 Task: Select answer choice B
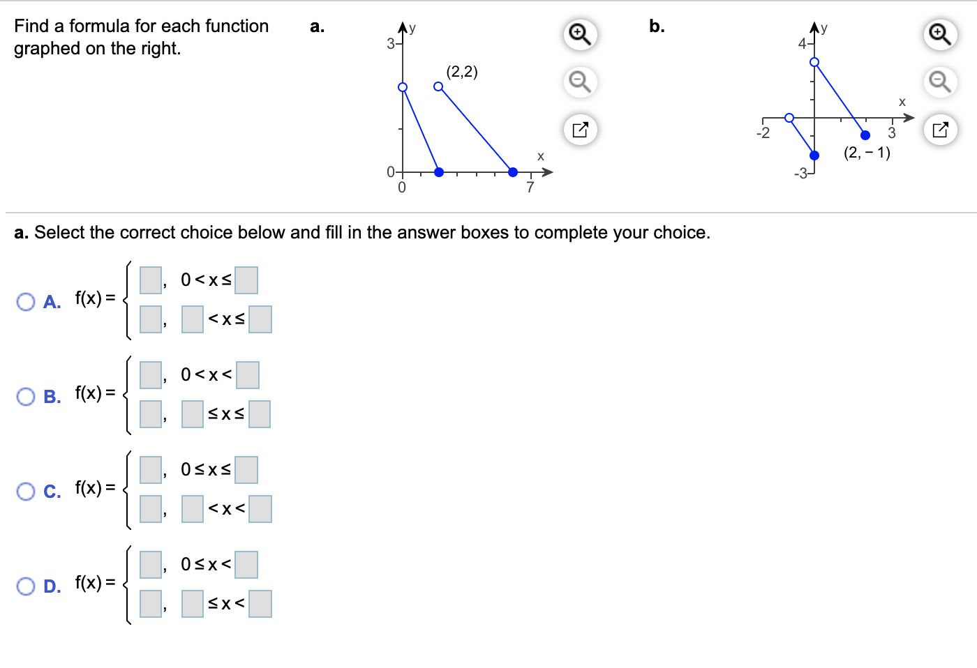point(27,397)
